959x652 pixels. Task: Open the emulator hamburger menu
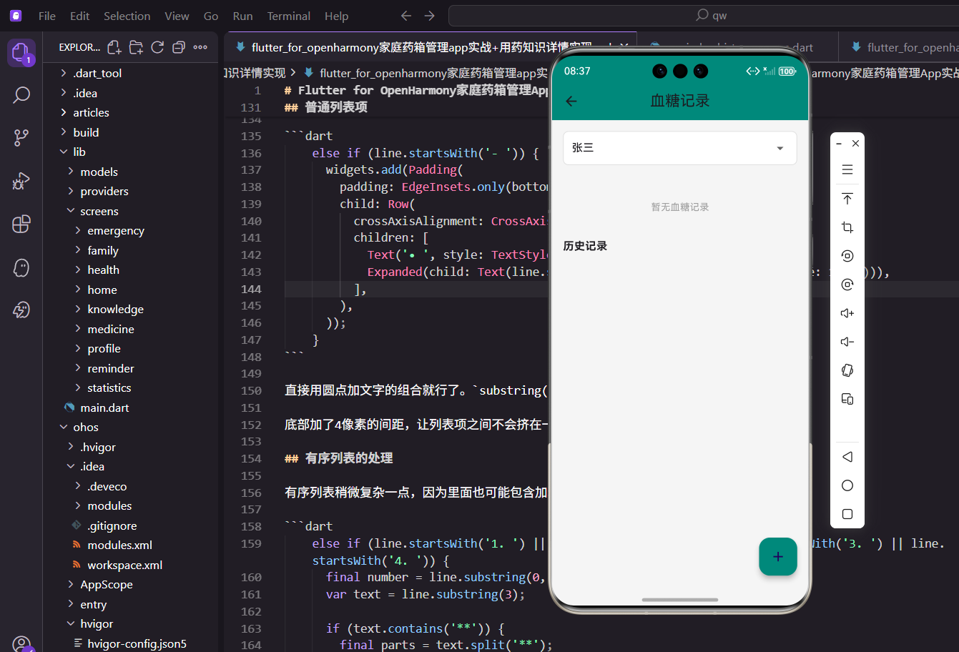click(x=847, y=169)
